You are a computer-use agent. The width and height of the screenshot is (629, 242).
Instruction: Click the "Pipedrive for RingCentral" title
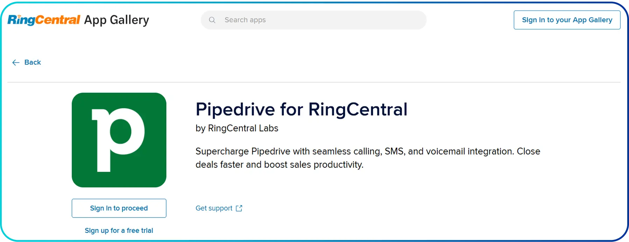click(301, 109)
